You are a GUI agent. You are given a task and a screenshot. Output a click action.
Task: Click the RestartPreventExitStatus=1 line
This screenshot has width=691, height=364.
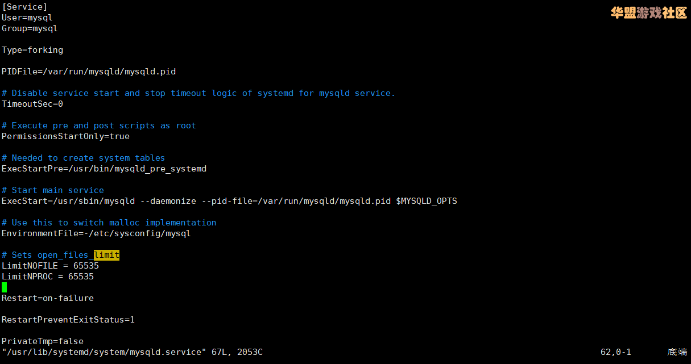point(68,320)
